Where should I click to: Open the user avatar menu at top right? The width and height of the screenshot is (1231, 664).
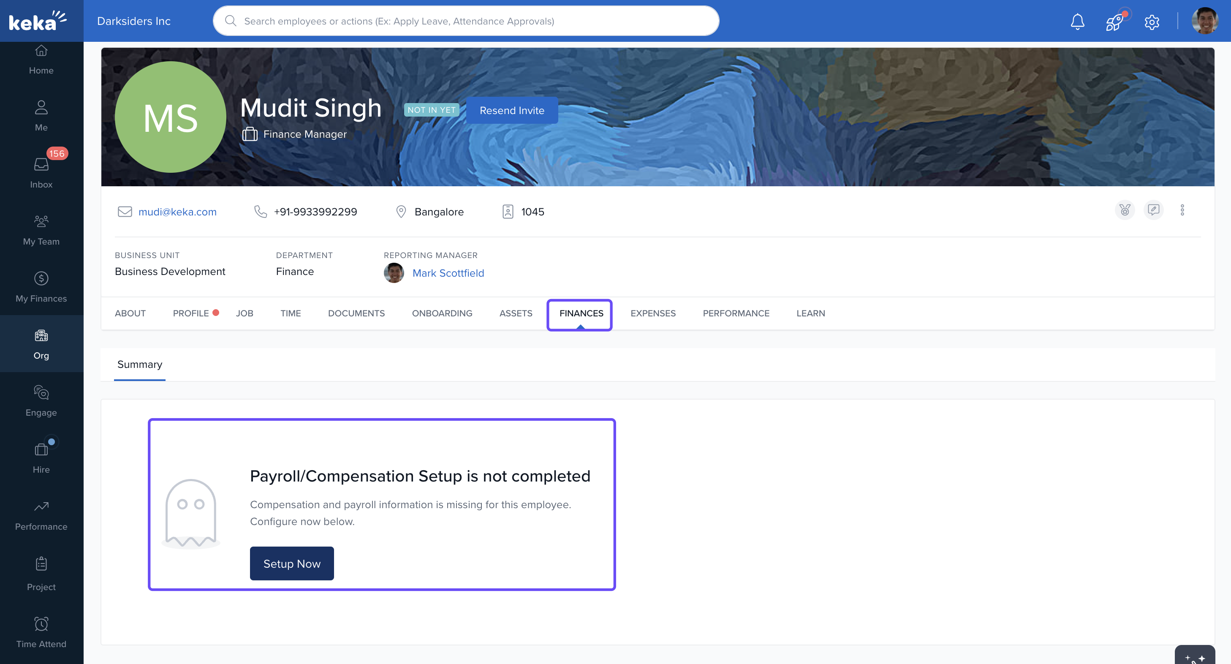[1204, 21]
